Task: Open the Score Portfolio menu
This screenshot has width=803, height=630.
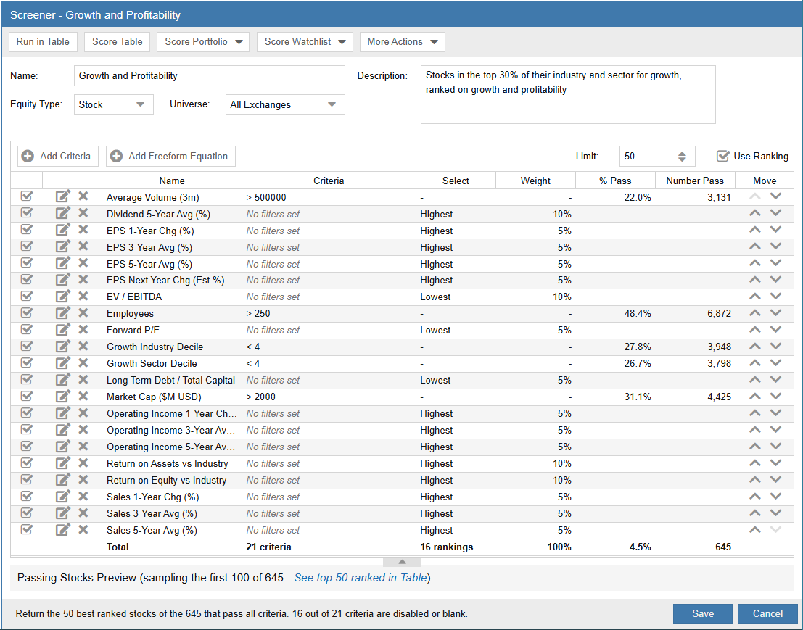Action: [x=202, y=42]
